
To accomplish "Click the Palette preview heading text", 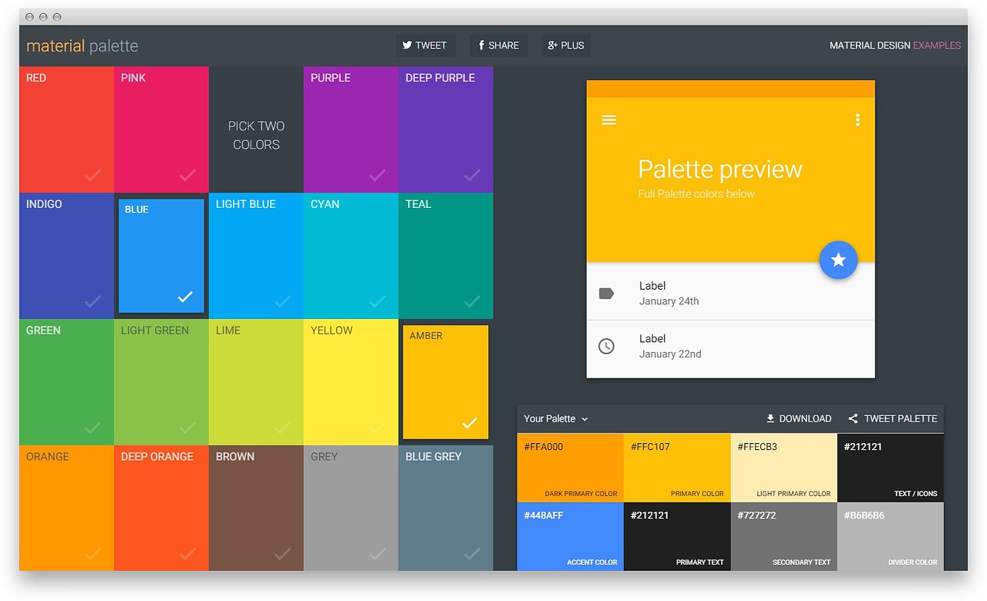I will pos(720,170).
